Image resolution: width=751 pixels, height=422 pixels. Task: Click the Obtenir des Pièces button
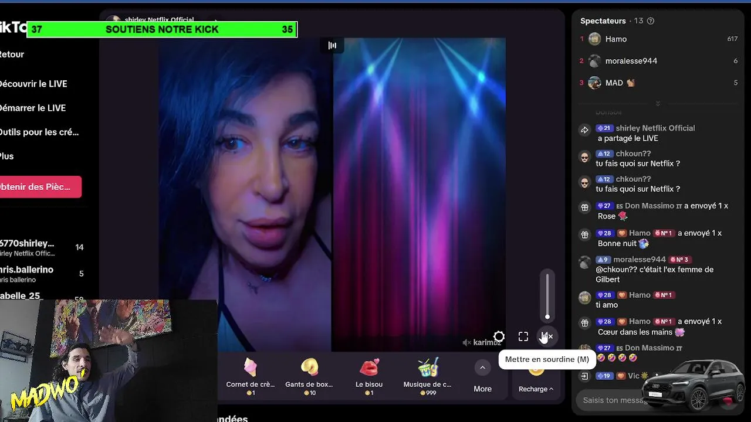40,187
